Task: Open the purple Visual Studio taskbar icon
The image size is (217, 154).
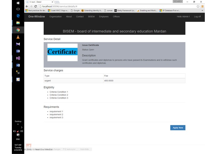Action: (18, 58)
